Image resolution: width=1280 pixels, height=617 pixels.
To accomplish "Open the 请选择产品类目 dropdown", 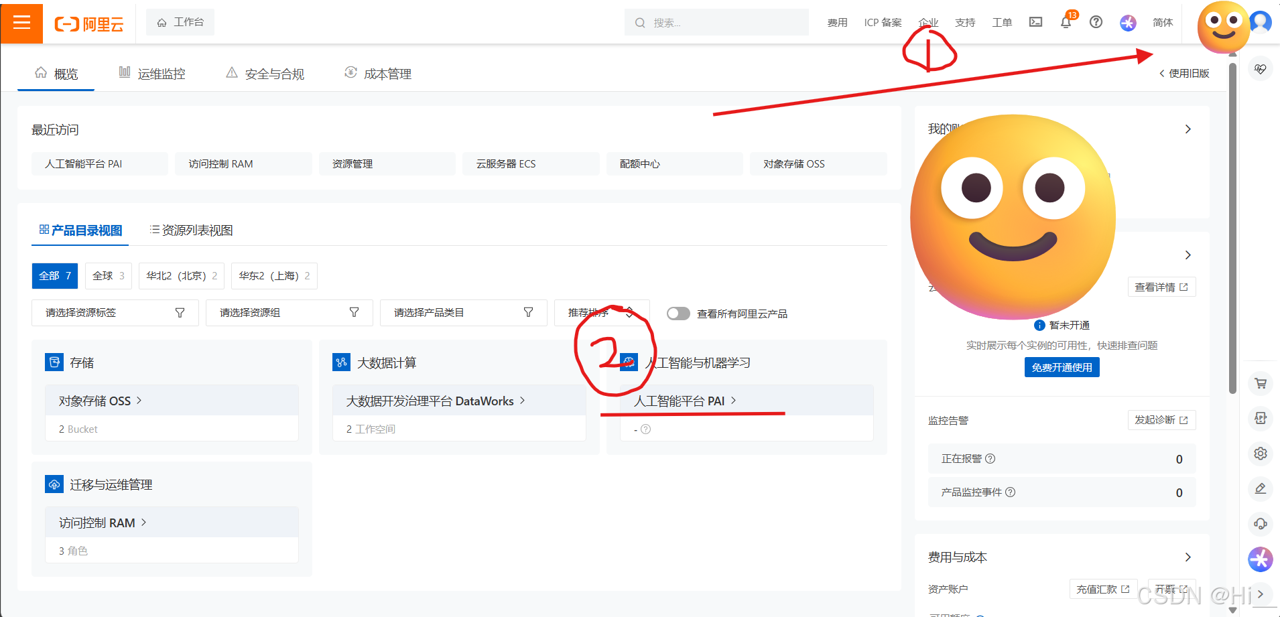I will point(464,313).
